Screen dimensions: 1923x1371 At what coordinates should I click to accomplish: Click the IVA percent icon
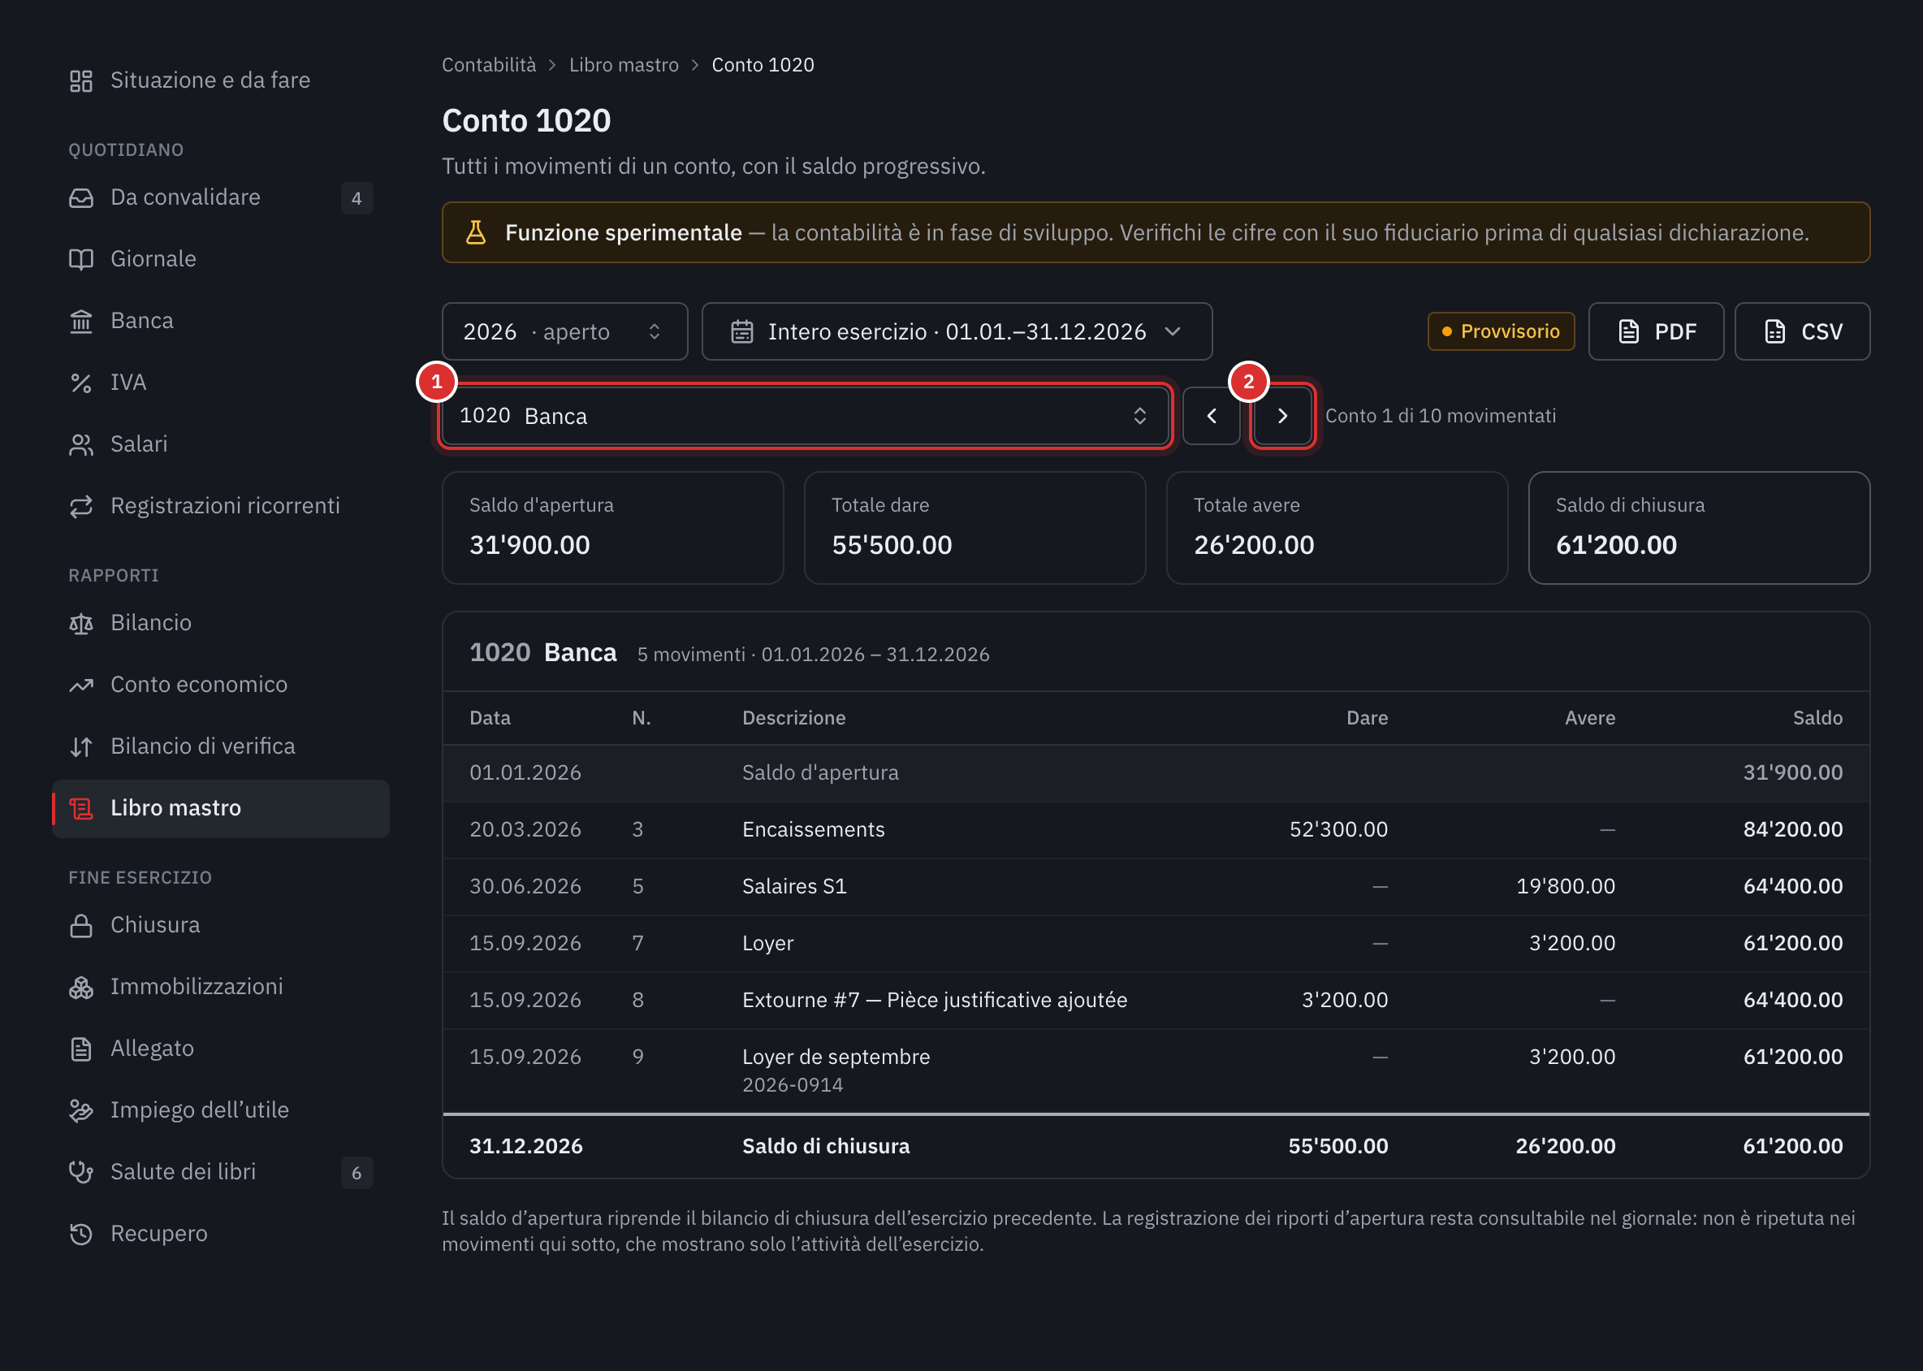[x=81, y=383]
